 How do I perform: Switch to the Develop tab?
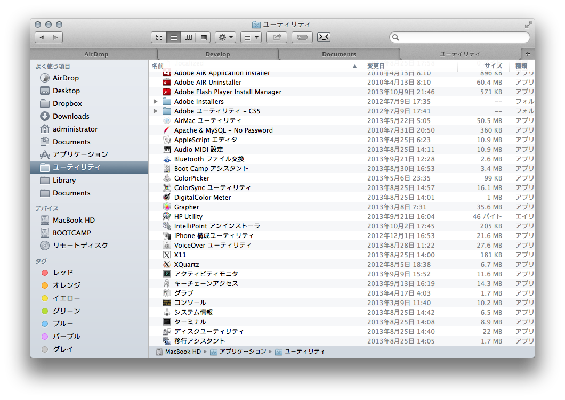[217, 54]
